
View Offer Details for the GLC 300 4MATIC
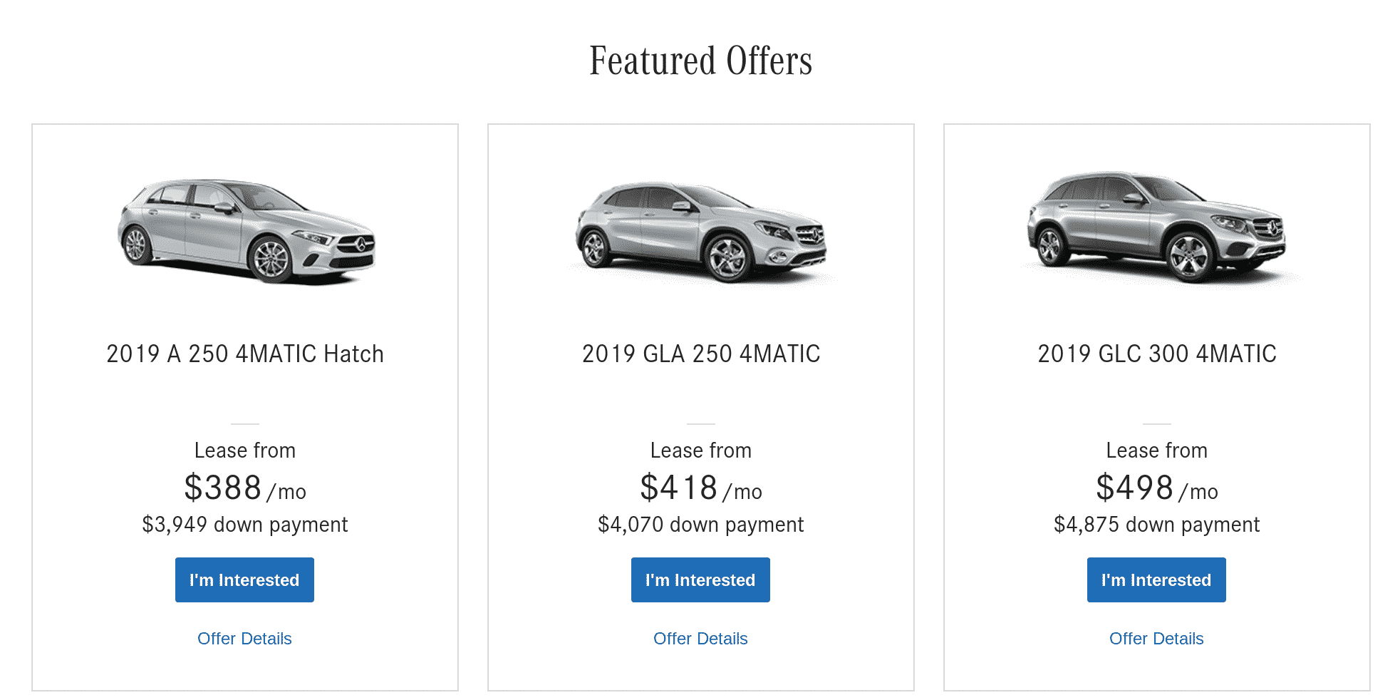1156,639
